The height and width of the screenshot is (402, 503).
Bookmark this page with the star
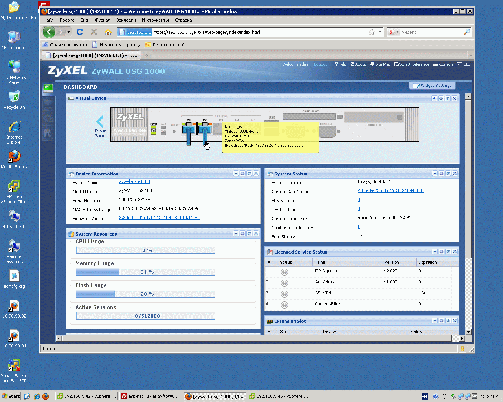pyautogui.click(x=372, y=32)
